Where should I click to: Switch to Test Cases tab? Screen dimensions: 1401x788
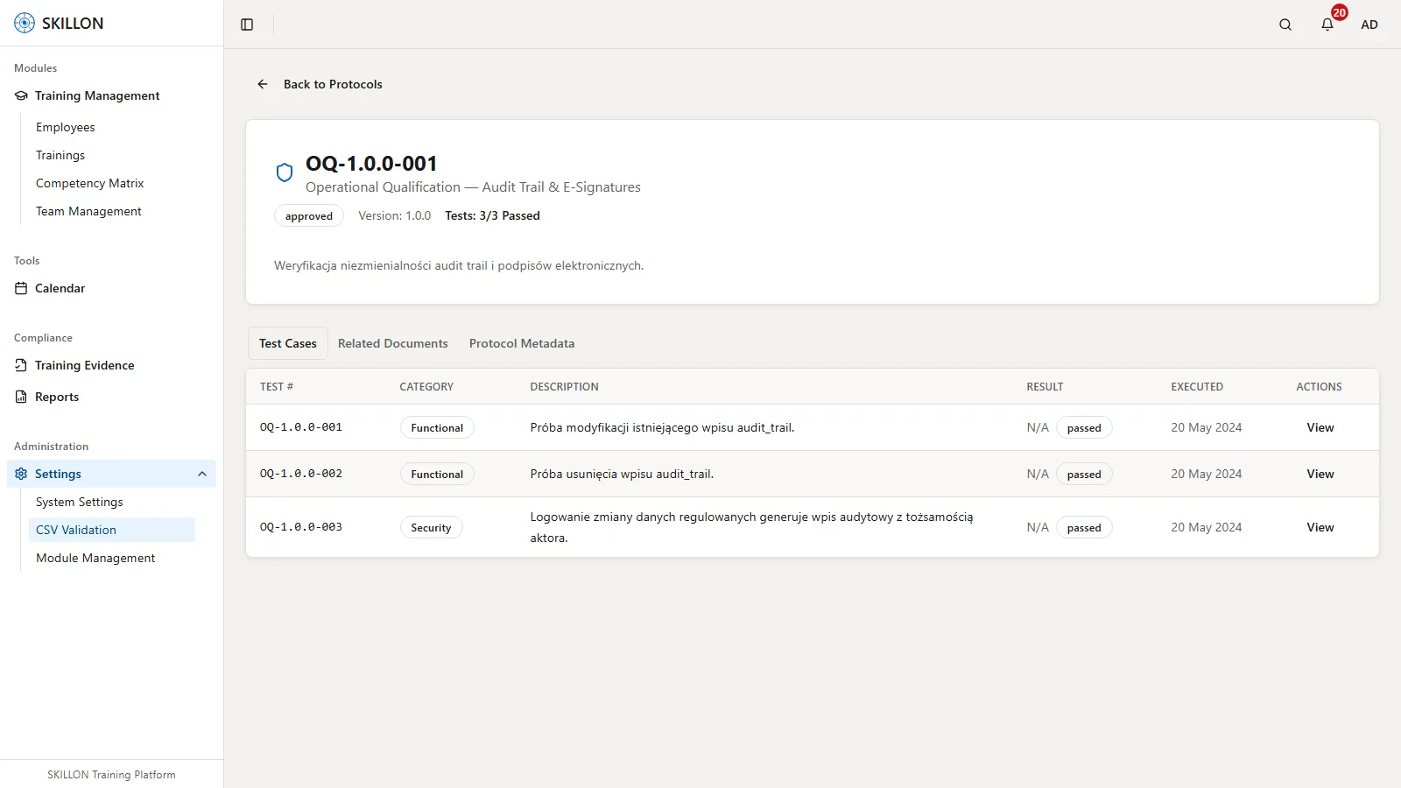pyautogui.click(x=288, y=343)
